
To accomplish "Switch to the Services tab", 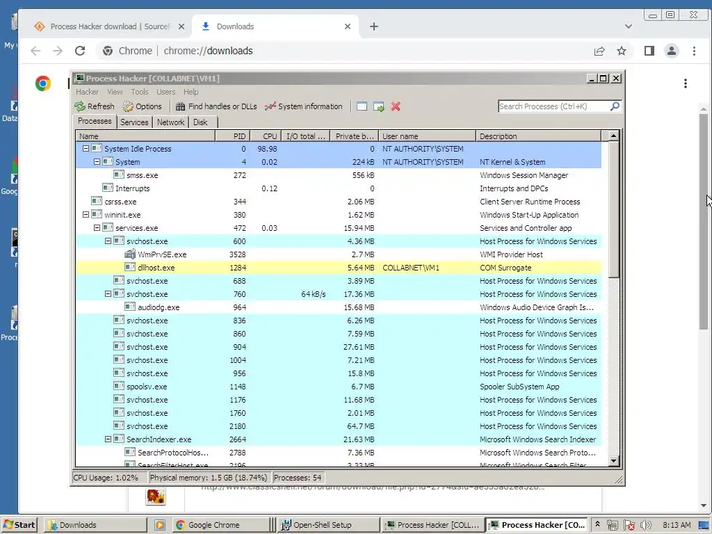I will pos(134,122).
